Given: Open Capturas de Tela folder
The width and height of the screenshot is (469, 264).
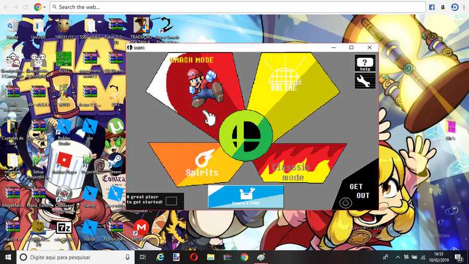Looking at the screenshot, I should pos(13,133).
